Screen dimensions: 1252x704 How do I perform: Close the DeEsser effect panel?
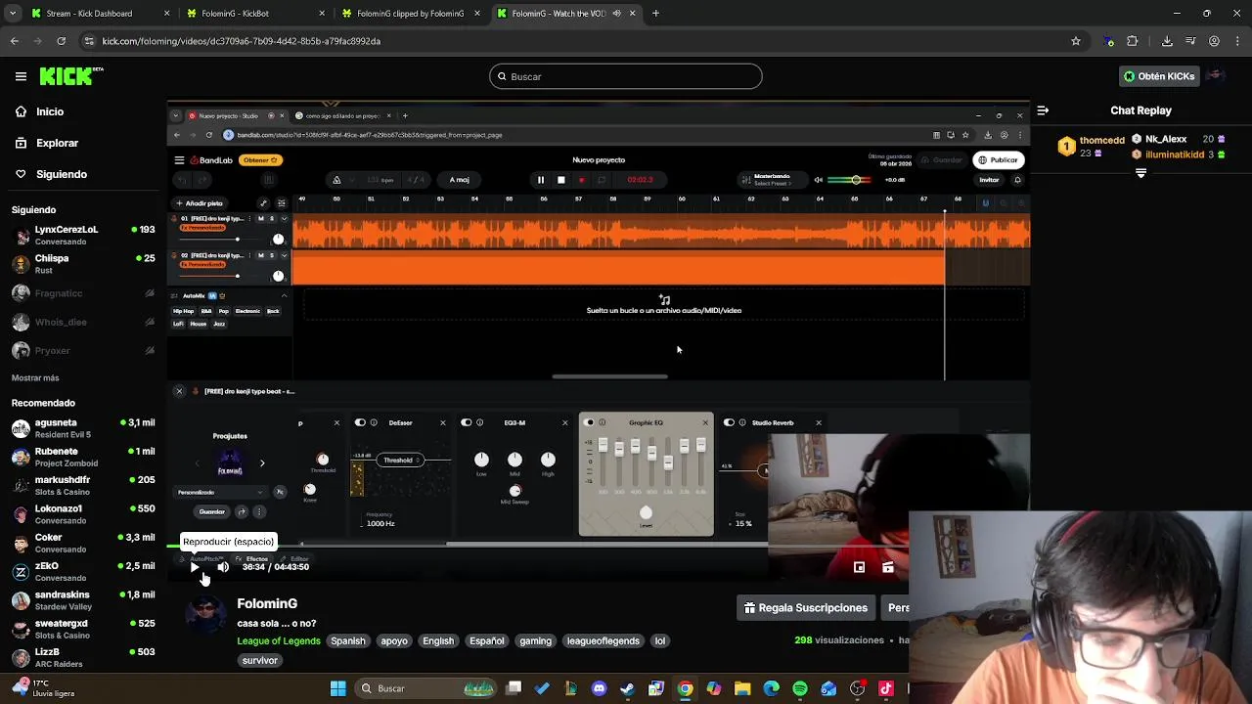442,422
